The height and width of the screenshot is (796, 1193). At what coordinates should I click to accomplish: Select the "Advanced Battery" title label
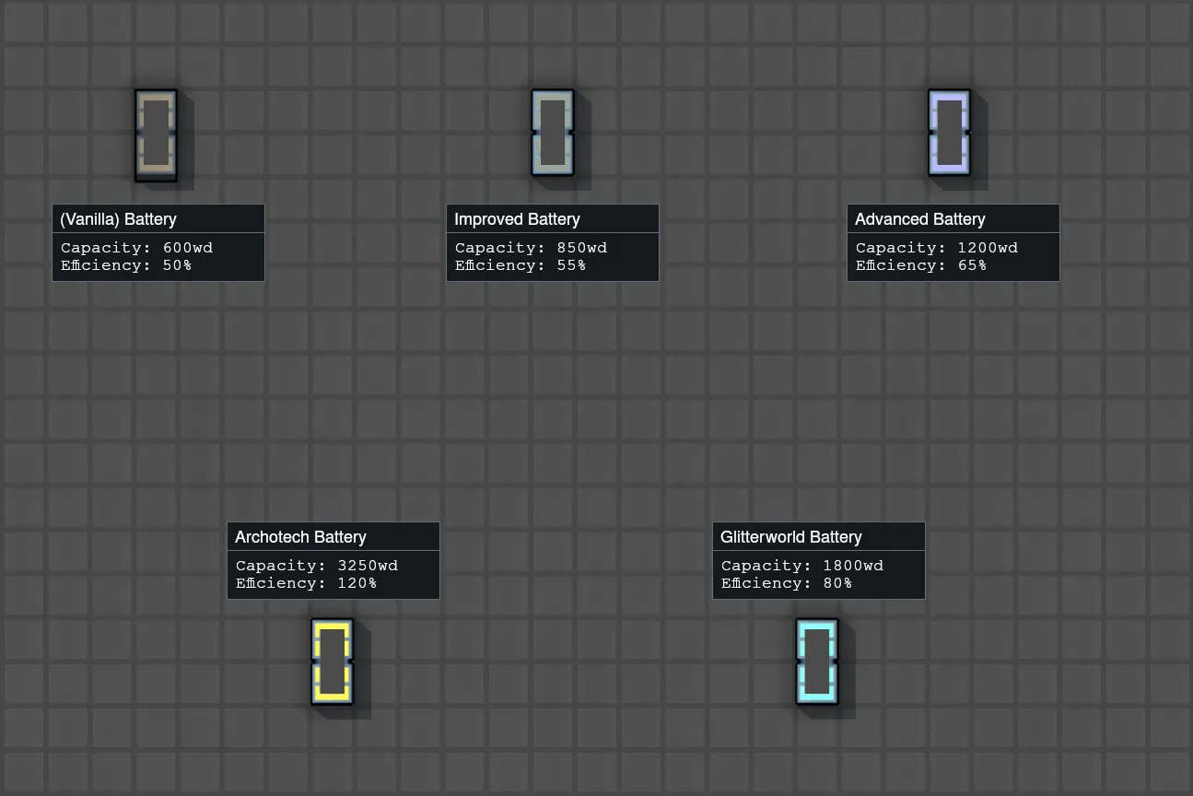pos(919,219)
